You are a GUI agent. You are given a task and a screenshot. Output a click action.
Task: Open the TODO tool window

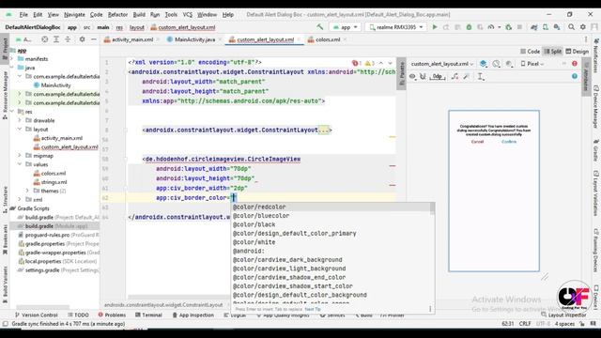click(78, 315)
